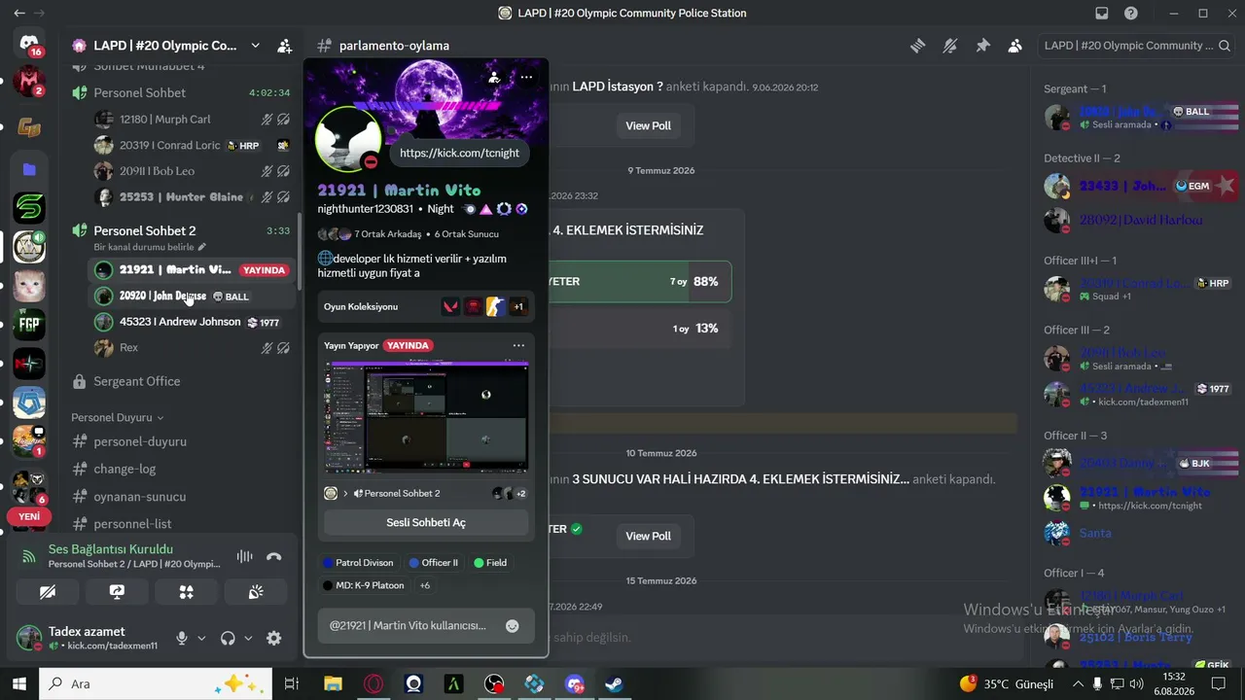
Task: Click the friend status icon on profile banner
Action: point(494,77)
